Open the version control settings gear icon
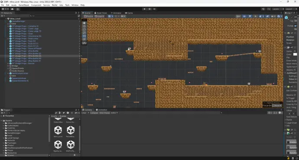The width and height of the screenshot is (299, 160). point(18,9)
